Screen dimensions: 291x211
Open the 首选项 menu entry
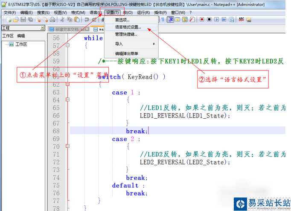122,20
